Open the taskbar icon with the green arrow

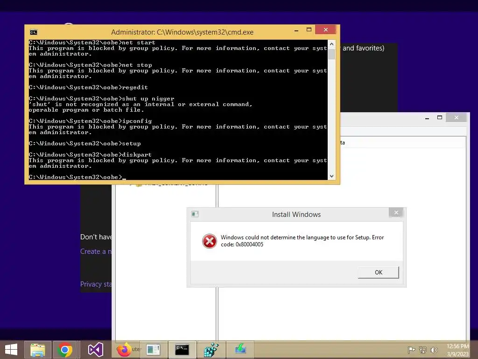tap(240, 350)
